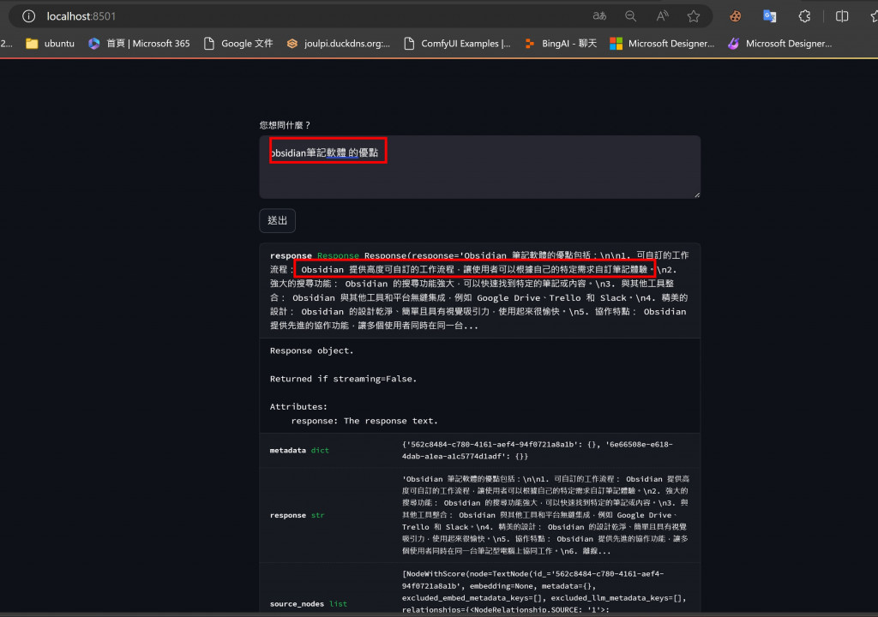The width and height of the screenshot is (878, 617).
Task: Click the metadata dict row label
Action: click(x=299, y=450)
